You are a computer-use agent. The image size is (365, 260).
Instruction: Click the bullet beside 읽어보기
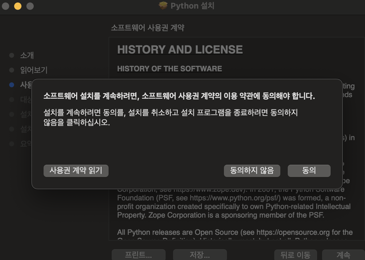click(12, 70)
